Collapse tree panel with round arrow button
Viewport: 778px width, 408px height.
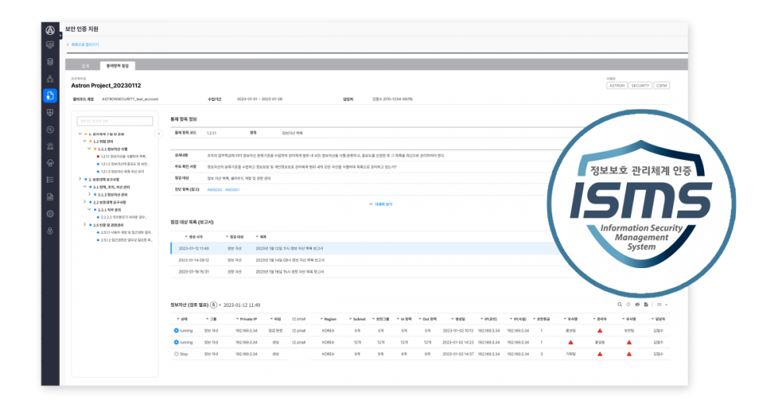159,134
